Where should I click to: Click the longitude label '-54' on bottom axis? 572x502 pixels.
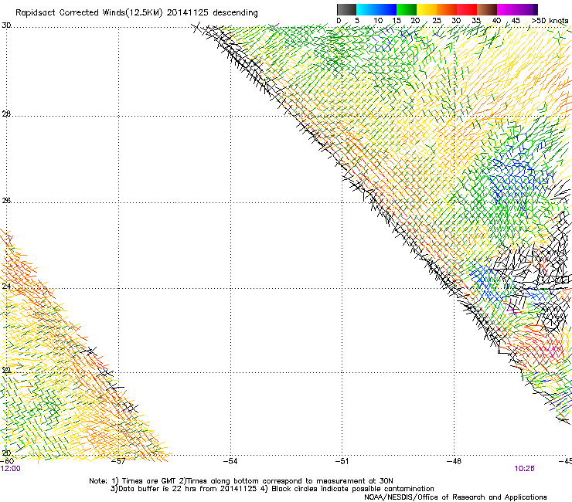click(230, 461)
